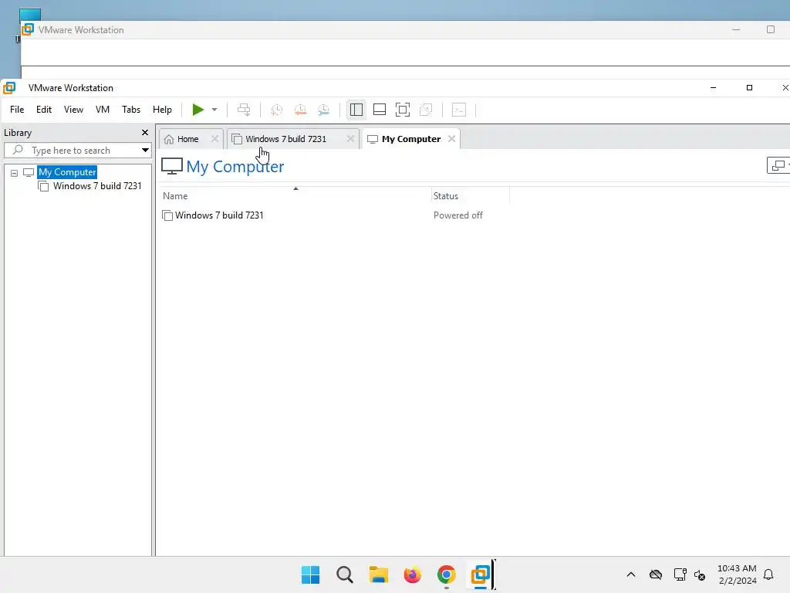Select Windows 7 build 7231 in library tree

tap(97, 186)
